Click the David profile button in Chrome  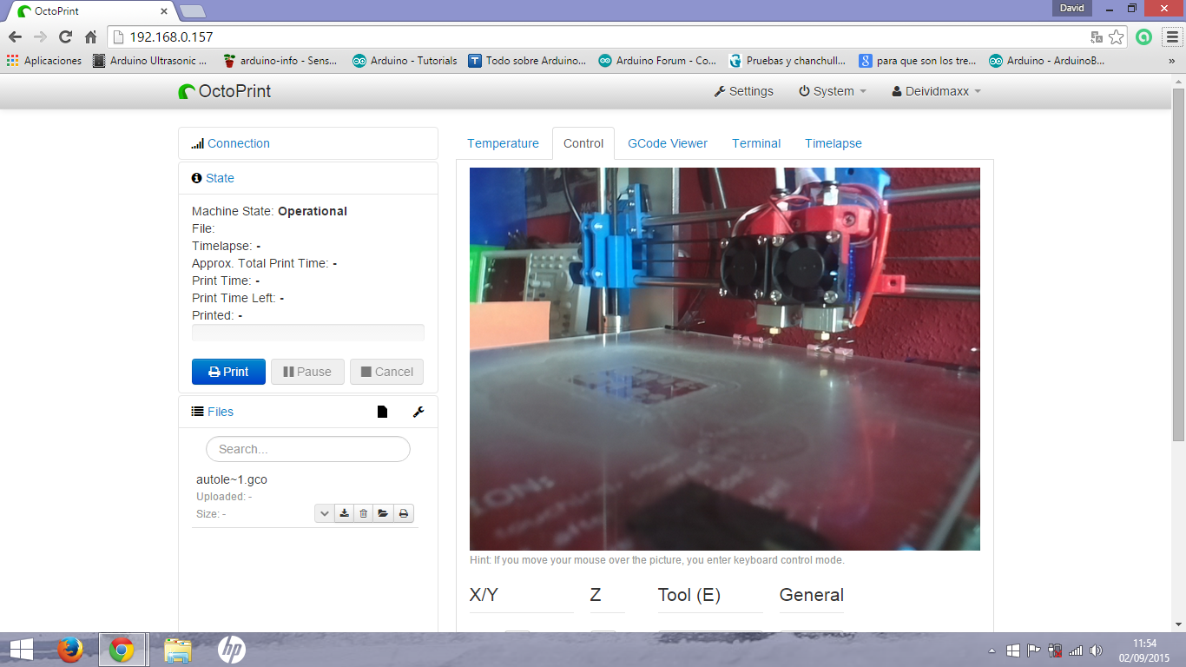click(x=1073, y=8)
